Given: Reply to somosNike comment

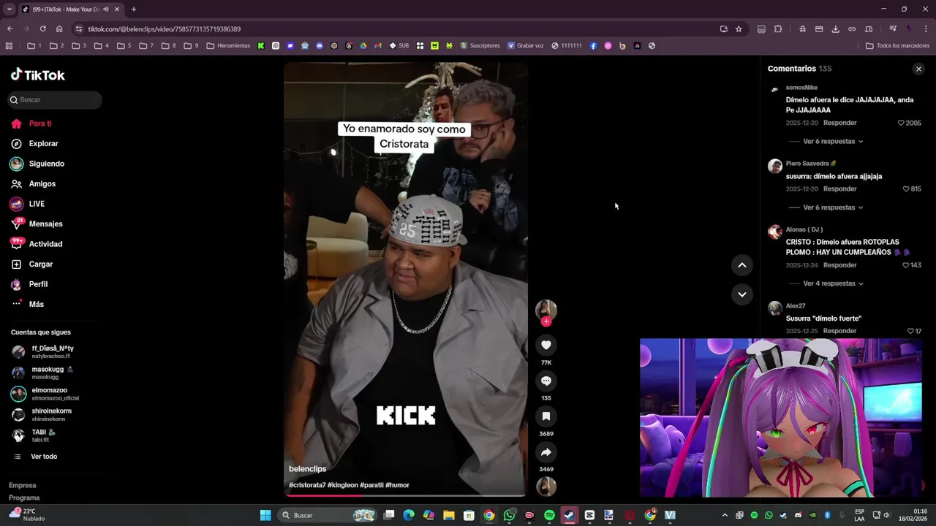Looking at the screenshot, I should (839, 123).
